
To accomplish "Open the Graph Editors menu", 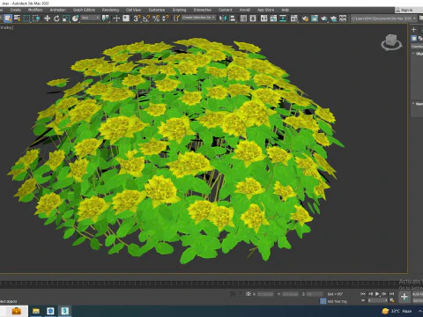I will tap(84, 10).
